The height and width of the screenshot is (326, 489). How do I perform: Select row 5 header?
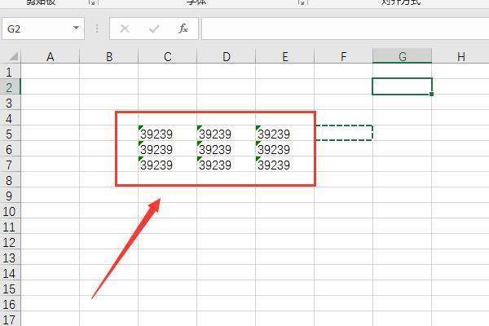[x=10, y=134]
